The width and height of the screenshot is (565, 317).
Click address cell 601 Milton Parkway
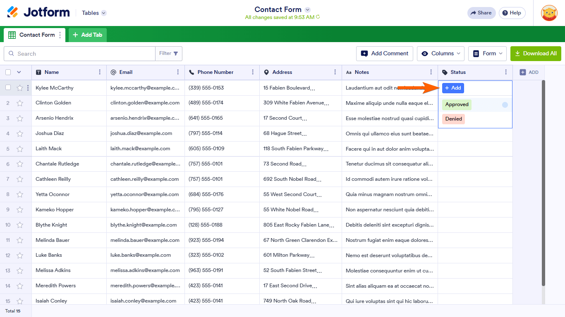(x=301, y=256)
